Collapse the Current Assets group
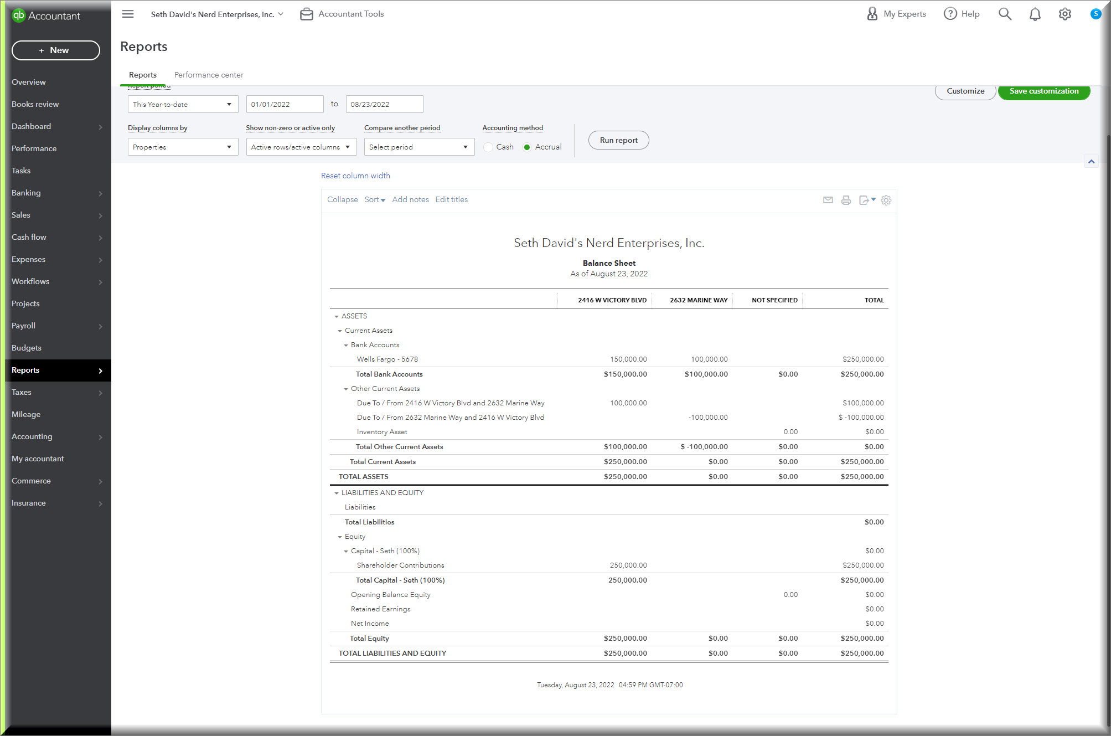 (340, 331)
